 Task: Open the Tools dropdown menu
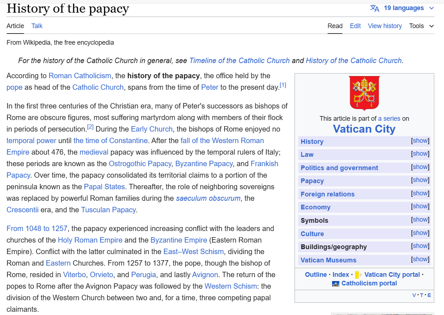point(422,26)
